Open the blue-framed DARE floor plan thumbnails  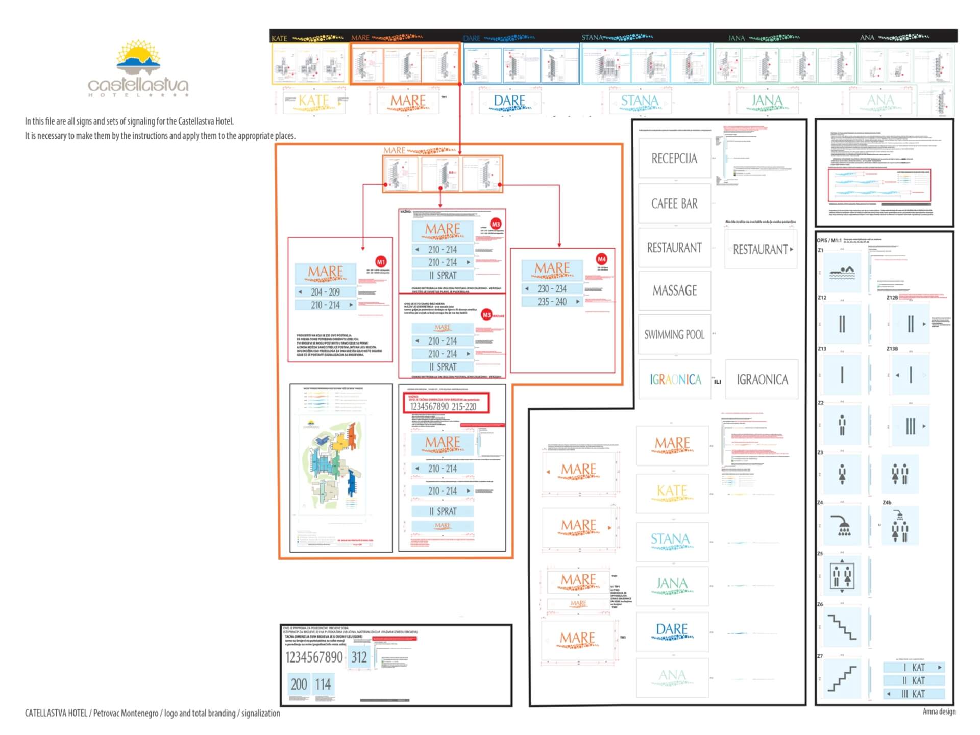[521, 64]
